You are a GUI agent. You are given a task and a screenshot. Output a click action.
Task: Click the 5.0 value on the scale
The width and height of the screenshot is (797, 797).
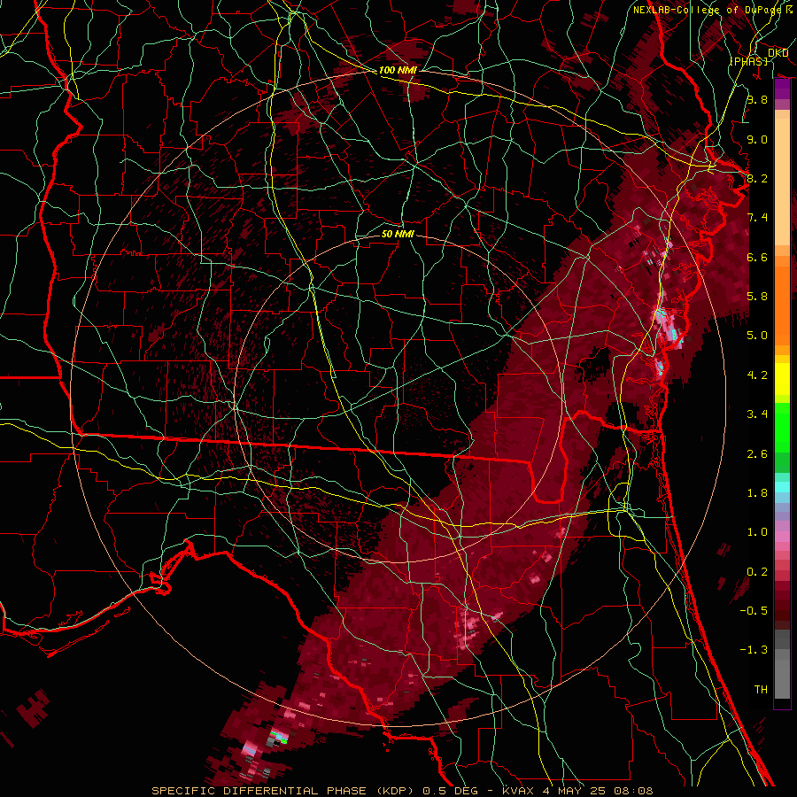pos(757,336)
